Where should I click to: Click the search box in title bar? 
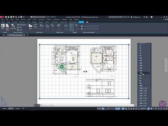click(118, 17)
